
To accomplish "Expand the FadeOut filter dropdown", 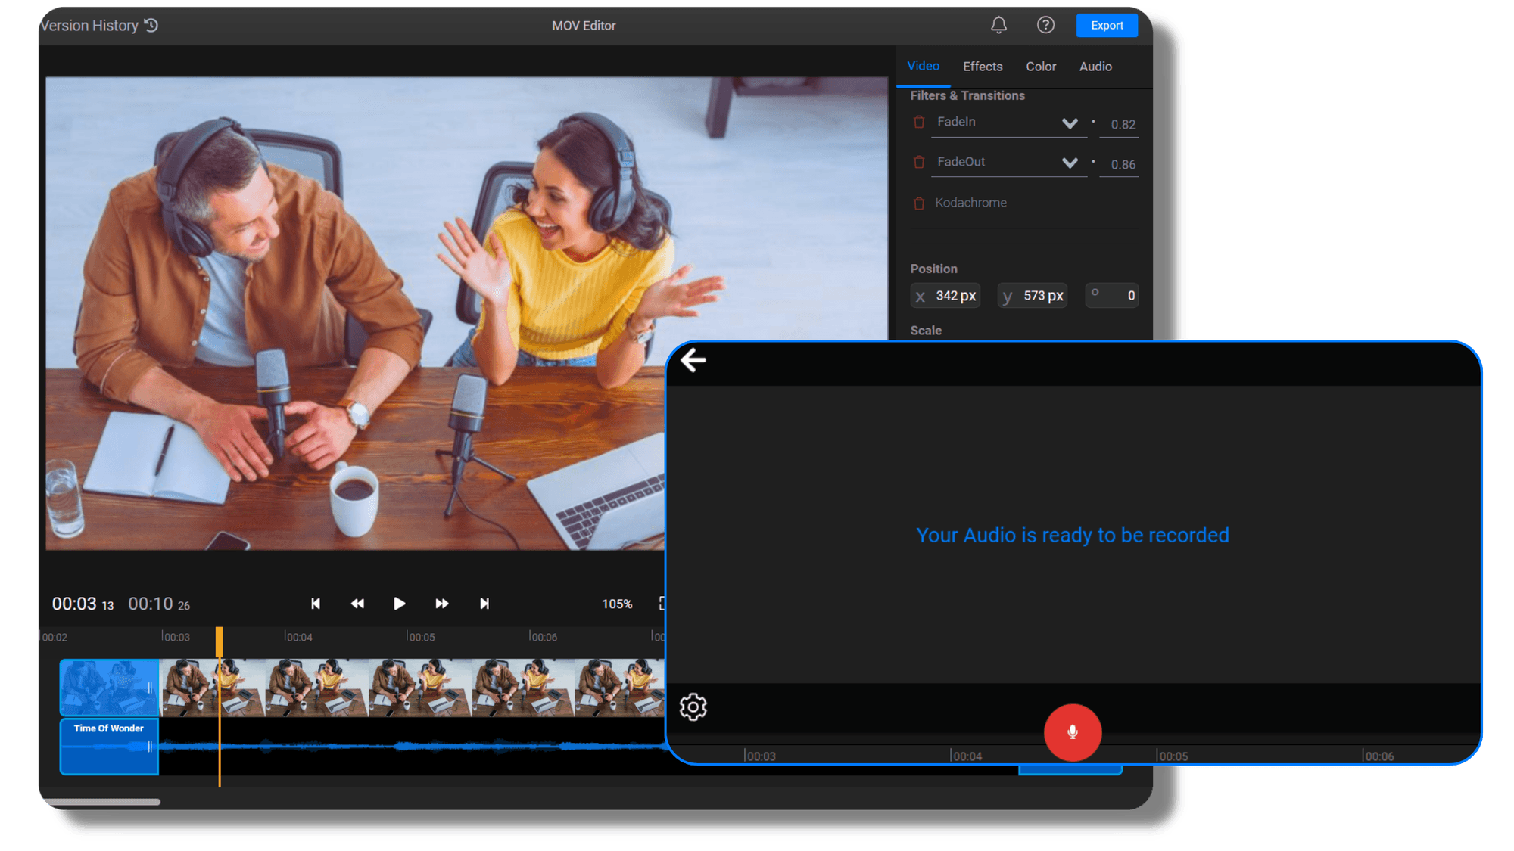I will click(x=1070, y=162).
